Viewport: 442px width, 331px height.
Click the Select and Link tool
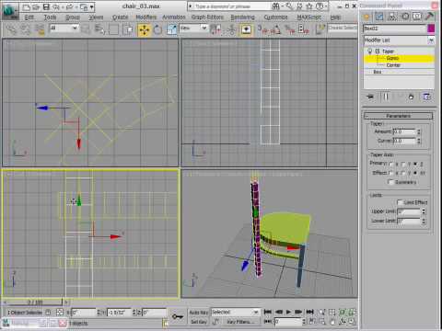pos(11,29)
